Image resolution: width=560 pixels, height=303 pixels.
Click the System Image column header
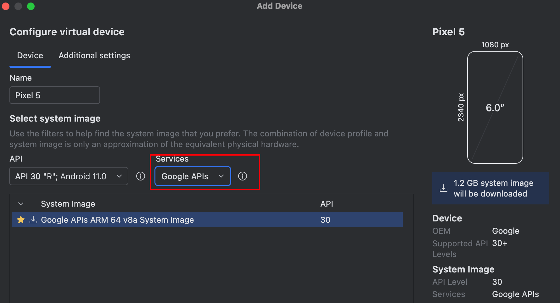point(68,204)
